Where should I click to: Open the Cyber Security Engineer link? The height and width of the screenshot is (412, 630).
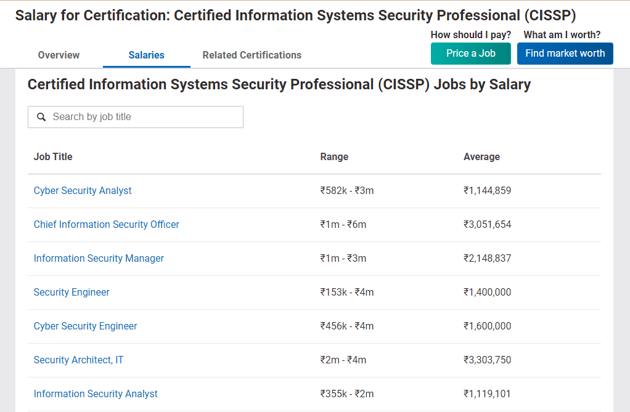85,326
